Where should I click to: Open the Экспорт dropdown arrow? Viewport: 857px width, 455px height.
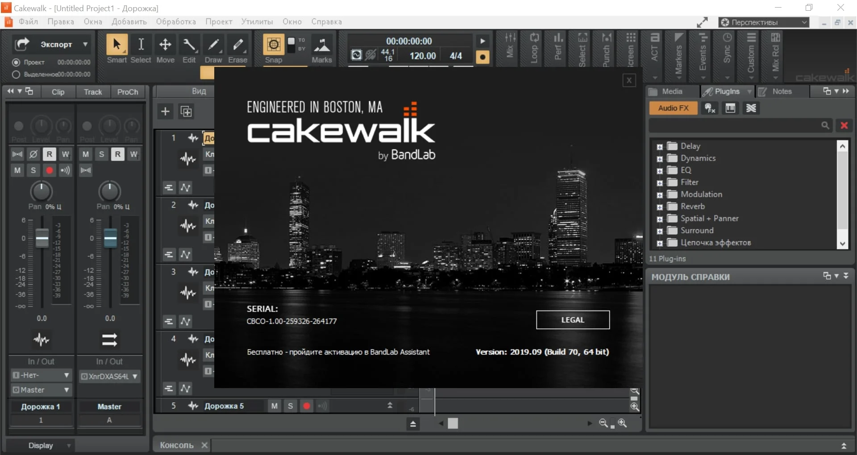click(85, 44)
